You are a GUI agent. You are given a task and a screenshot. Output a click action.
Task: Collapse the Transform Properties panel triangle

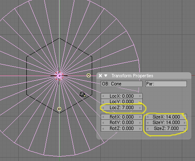click(x=106, y=76)
